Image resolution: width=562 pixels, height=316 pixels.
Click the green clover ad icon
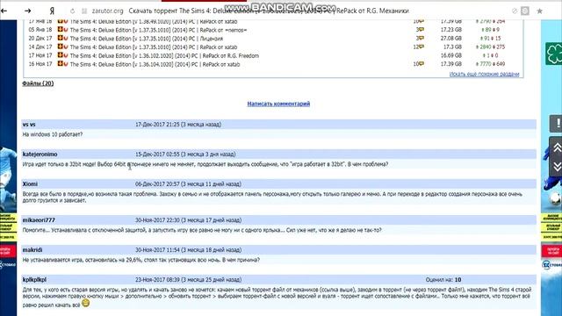[554, 54]
